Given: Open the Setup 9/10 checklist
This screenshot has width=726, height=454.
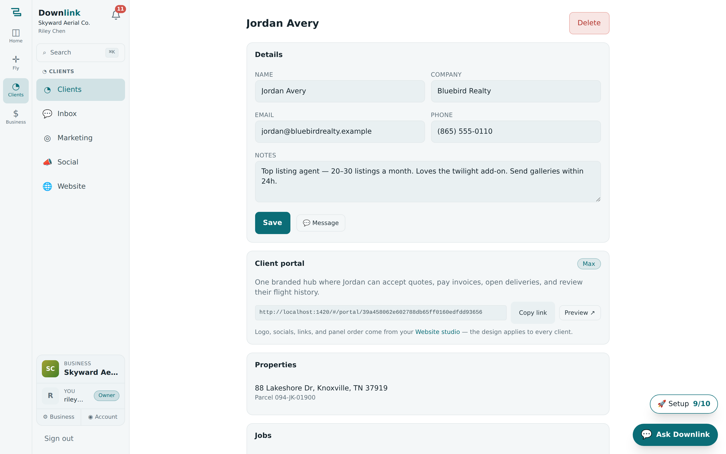Looking at the screenshot, I should coord(684,404).
